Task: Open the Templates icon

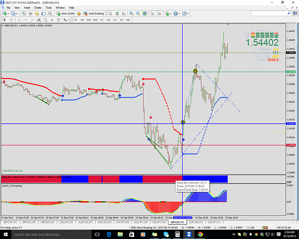Action: tap(184, 13)
